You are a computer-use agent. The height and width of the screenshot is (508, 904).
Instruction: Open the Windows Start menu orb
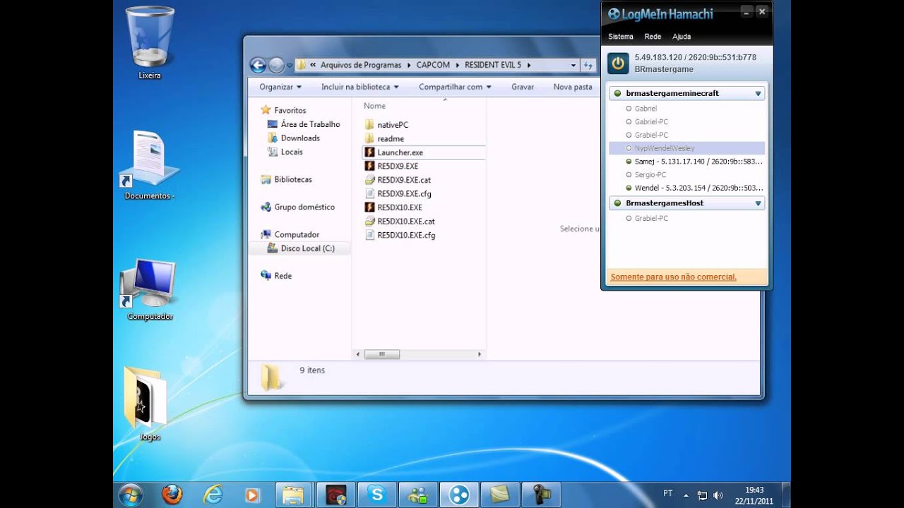[x=131, y=494]
